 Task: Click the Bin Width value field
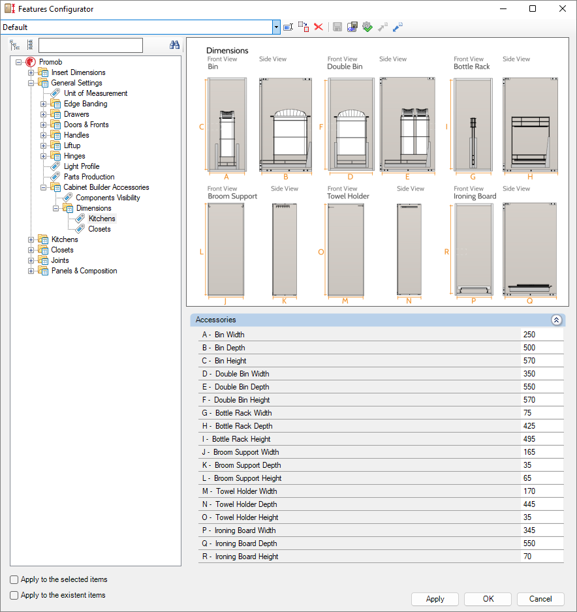click(x=541, y=335)
